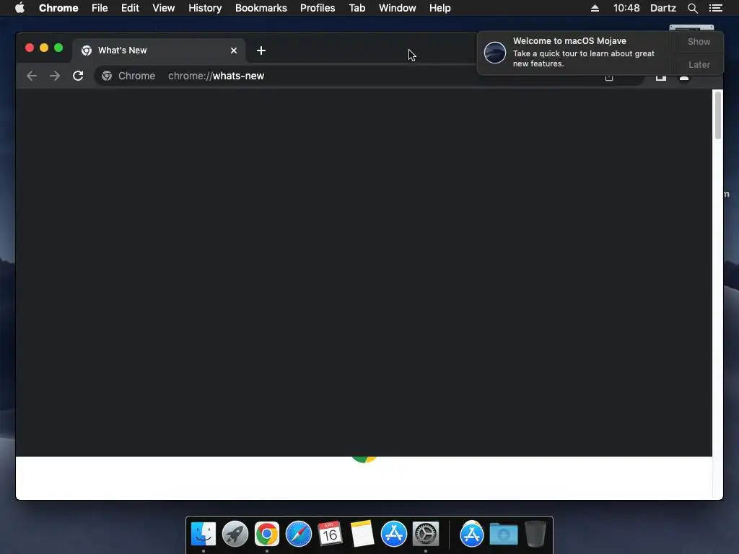Open Finder from the Dock
The height and width of the screenshot is (554, 739).
(x=204, y=534)
